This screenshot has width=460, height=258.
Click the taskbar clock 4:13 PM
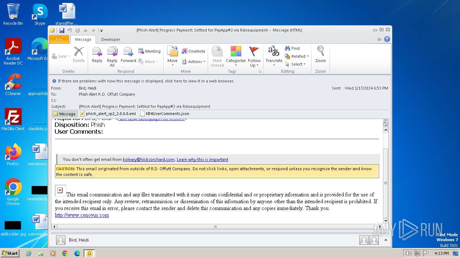click(441, 253)
